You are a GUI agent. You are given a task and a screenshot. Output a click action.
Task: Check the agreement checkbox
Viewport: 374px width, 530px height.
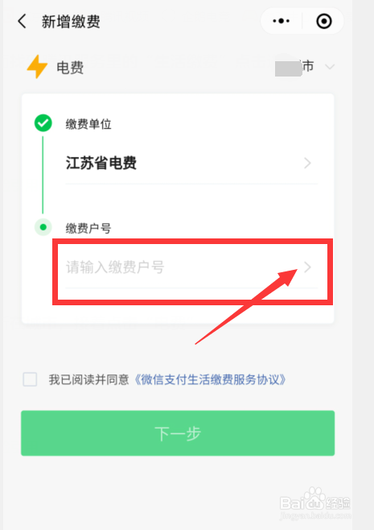click(x=30, y=379)
